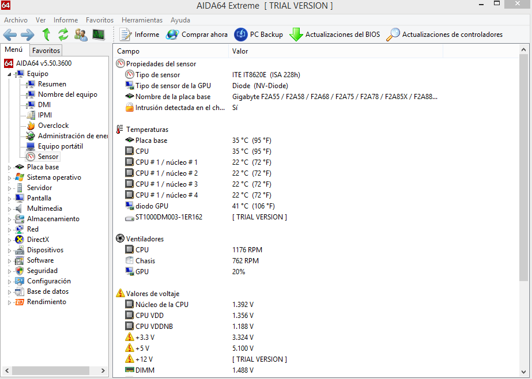Refresh using the green circular arrows icon
The height and width of the screenshot is (379, 532).
(63, 34)
